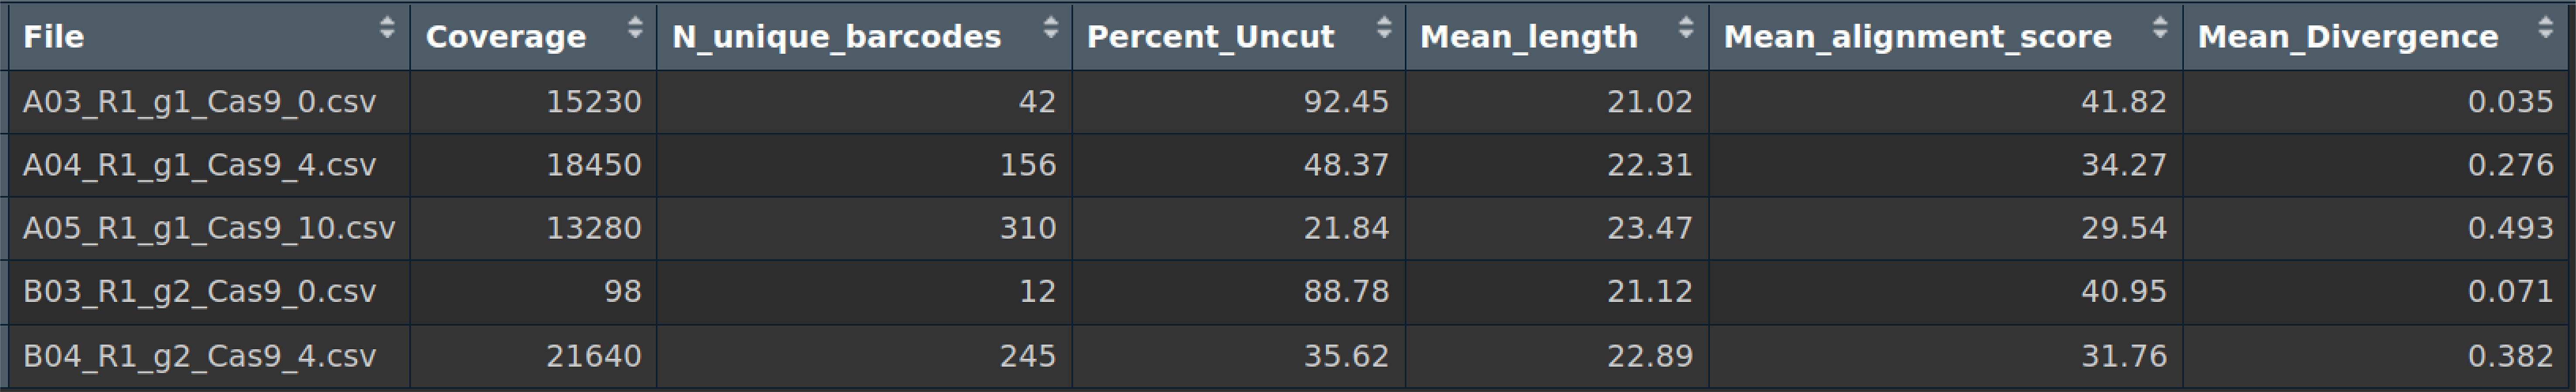Toggle sort arrows on Percent_Uncut column
This screenshot has height=392, width=2576.
pyautogui.click(x=1384, y=28)
